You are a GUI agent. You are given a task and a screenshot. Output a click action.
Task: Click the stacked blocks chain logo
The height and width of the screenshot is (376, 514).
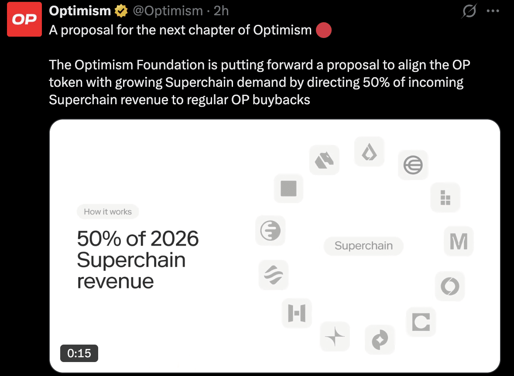pos(445,198)
